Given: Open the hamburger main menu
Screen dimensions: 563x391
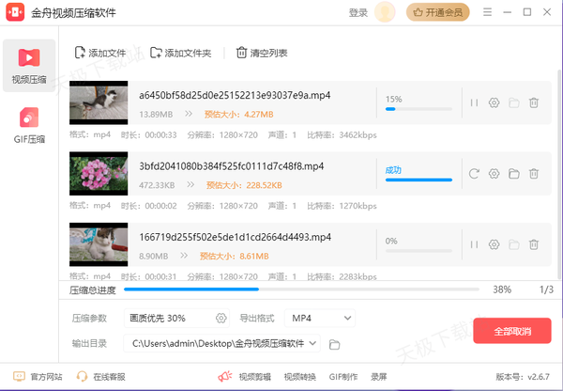Looking at the screenshot, I should click(x=488, y=13).
